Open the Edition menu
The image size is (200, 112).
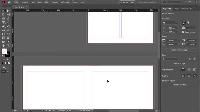25,2
